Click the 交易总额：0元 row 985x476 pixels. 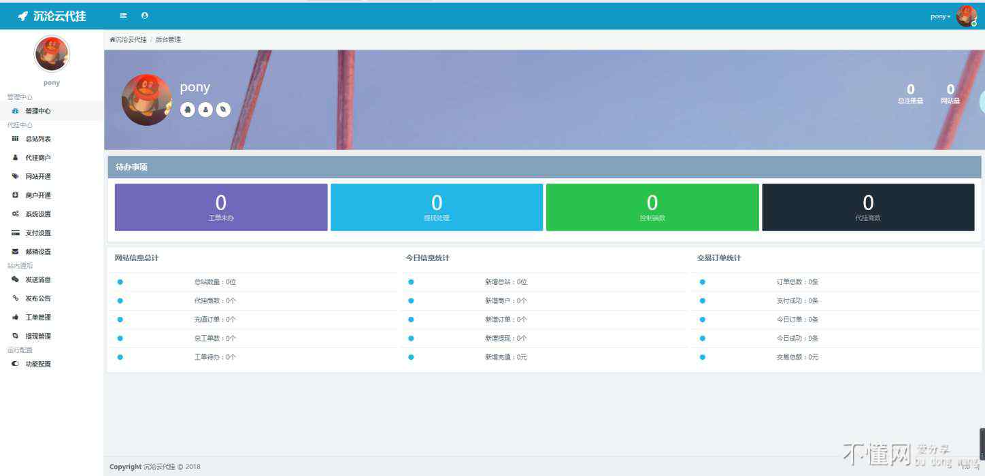point(837,357)
